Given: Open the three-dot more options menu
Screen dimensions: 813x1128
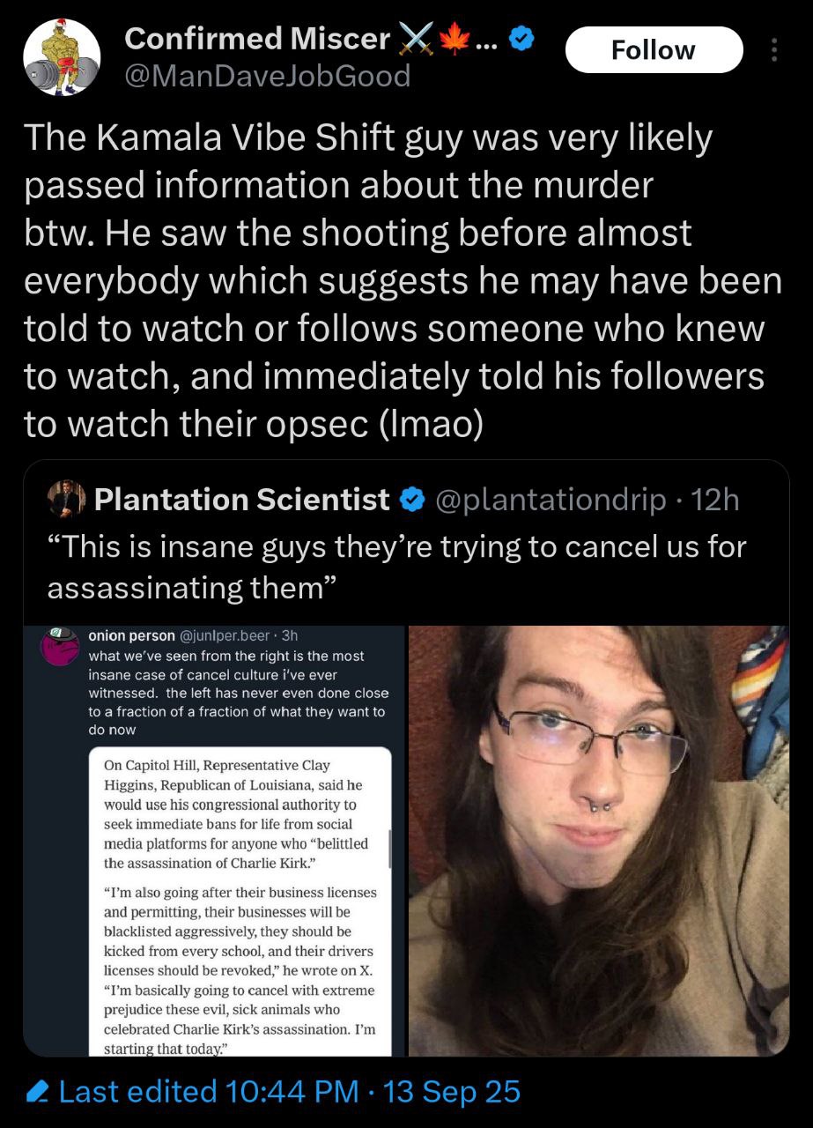Looking at the screenshot, I should click(774, 50).
